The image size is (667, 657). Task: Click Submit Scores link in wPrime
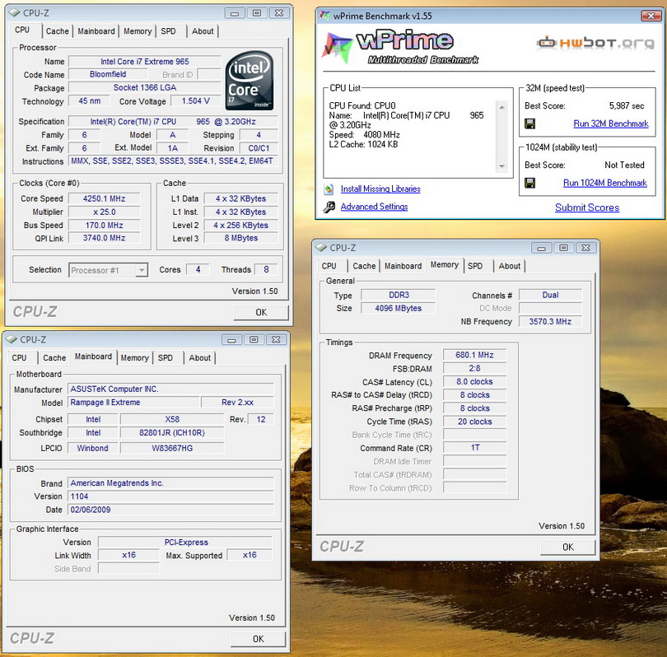[587, 207]
